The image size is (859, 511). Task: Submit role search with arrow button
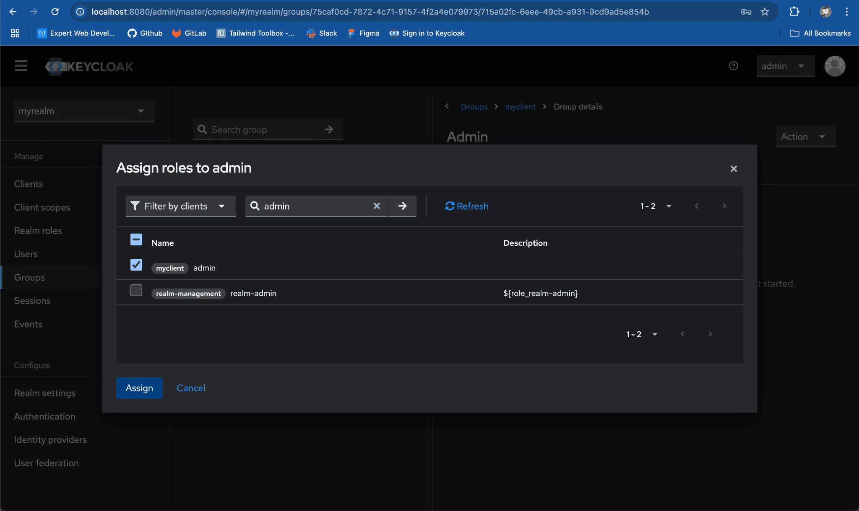pyautogui.click(x=402, y=206)
